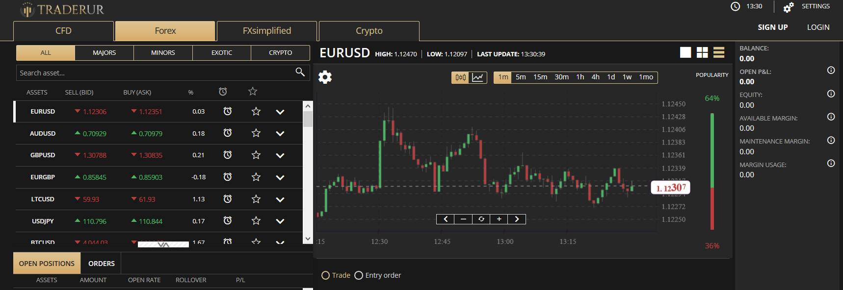Add GBPUSD to favorites star
Screen dimensions: 843x290
(x=256, y=155)
